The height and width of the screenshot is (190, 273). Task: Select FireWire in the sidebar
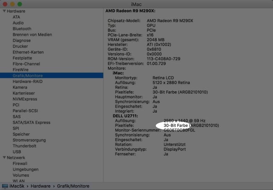tap(21, 70)
